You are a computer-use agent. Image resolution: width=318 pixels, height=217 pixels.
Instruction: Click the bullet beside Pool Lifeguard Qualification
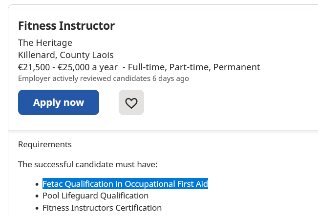37,197
